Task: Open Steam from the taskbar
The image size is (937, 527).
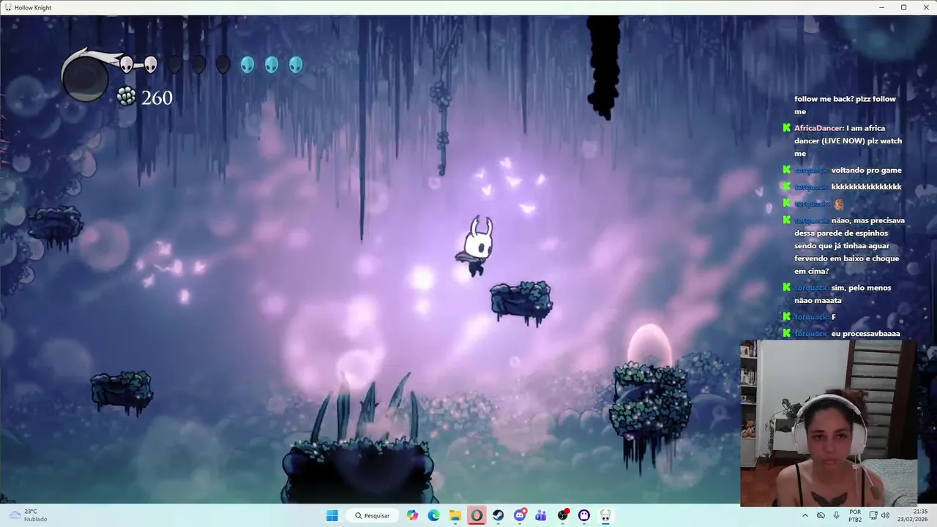Action: click(x=499, y=515)
